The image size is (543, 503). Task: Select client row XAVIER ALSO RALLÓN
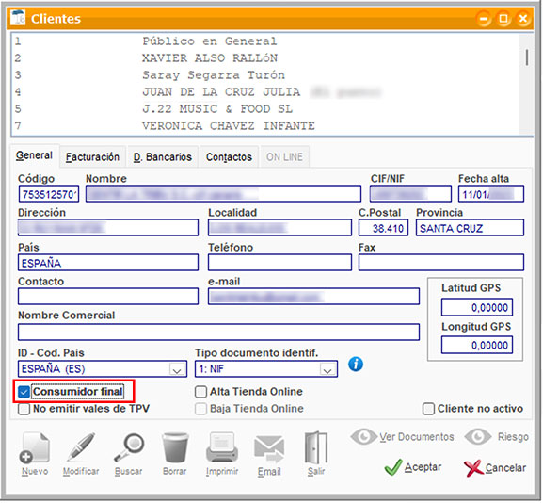click(x=266, y=57)
